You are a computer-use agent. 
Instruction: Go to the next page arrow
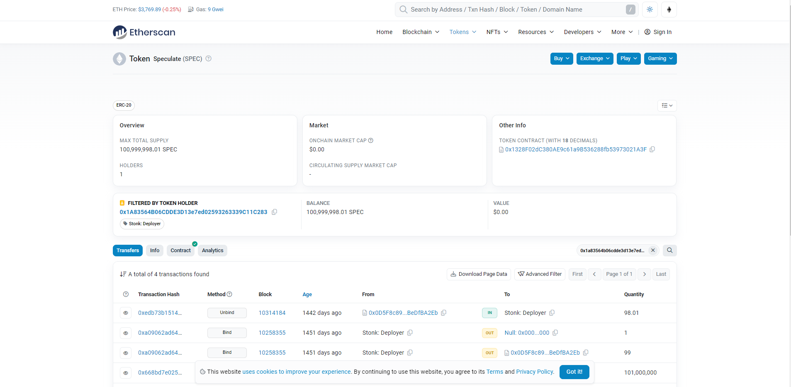[x=644, y=274]
